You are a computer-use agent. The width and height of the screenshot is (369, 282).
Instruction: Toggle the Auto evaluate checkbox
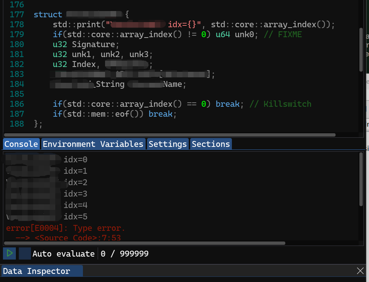[25, 253]
